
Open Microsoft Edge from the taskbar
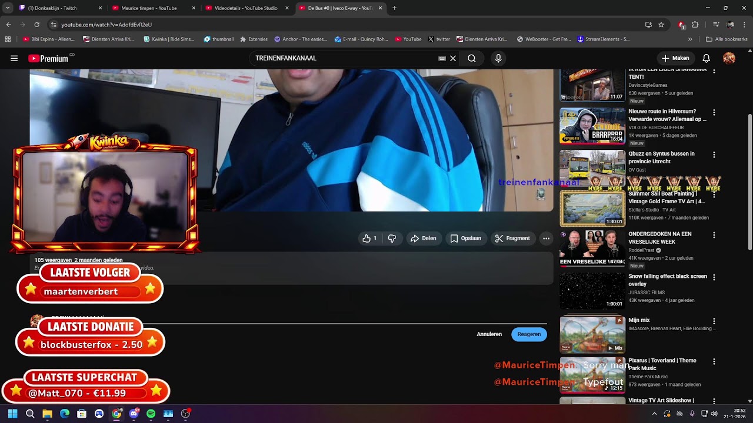(65, 414)
